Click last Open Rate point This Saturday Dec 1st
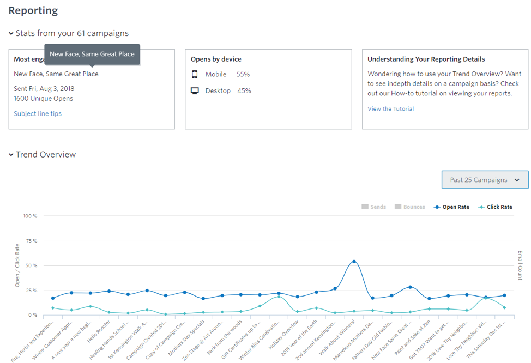The height and width of the screenshot is (363, 531). coord(504,295)
